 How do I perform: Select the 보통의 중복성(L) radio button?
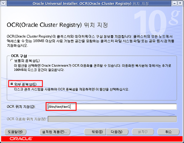click(12, 60)
